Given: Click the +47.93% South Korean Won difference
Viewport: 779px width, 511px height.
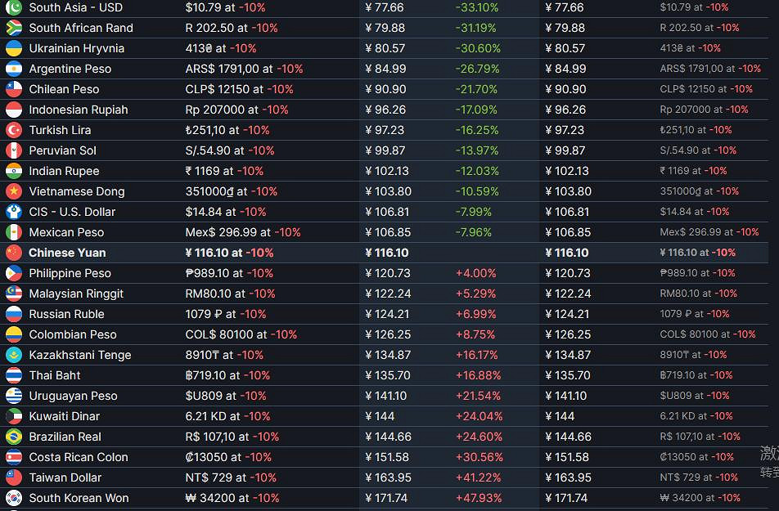Looking at the screenshot, I should click(478, 498).
